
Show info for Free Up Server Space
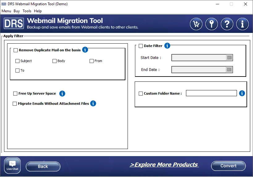62,93
